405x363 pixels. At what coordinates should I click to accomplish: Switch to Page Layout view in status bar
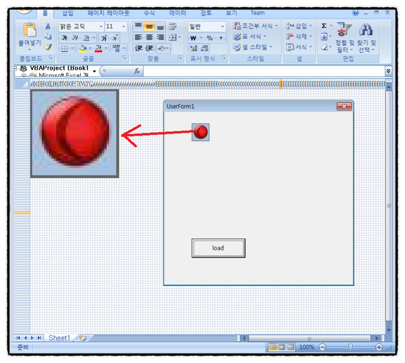[x=282, y=347]
